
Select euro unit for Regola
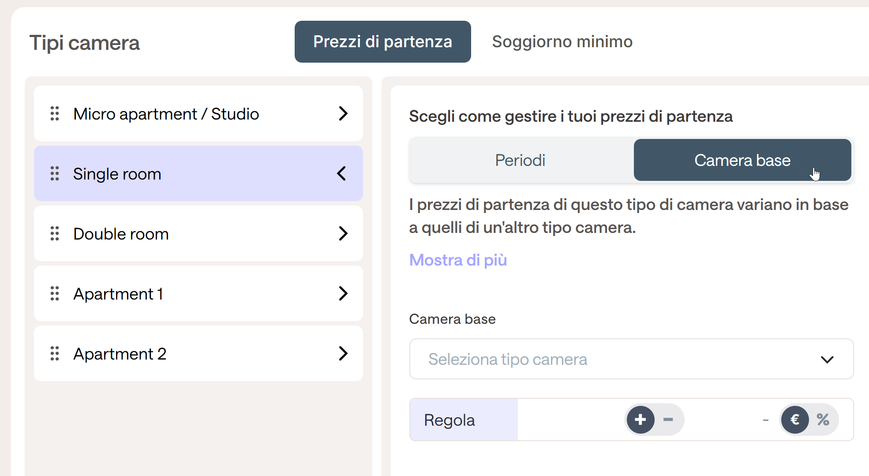[x=795, y=420]
